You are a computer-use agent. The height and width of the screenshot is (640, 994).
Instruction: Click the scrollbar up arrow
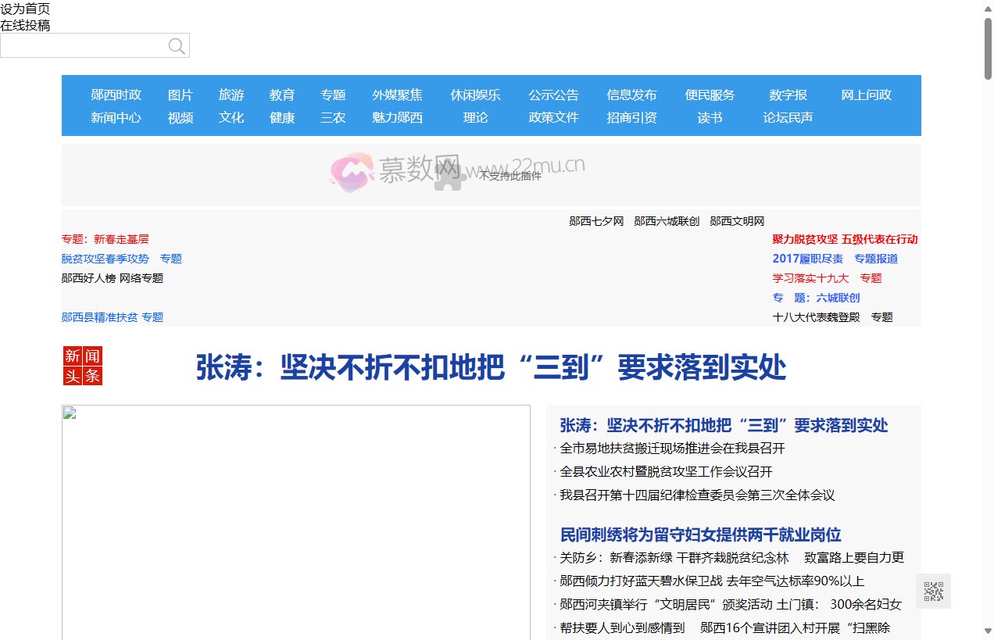988,8
